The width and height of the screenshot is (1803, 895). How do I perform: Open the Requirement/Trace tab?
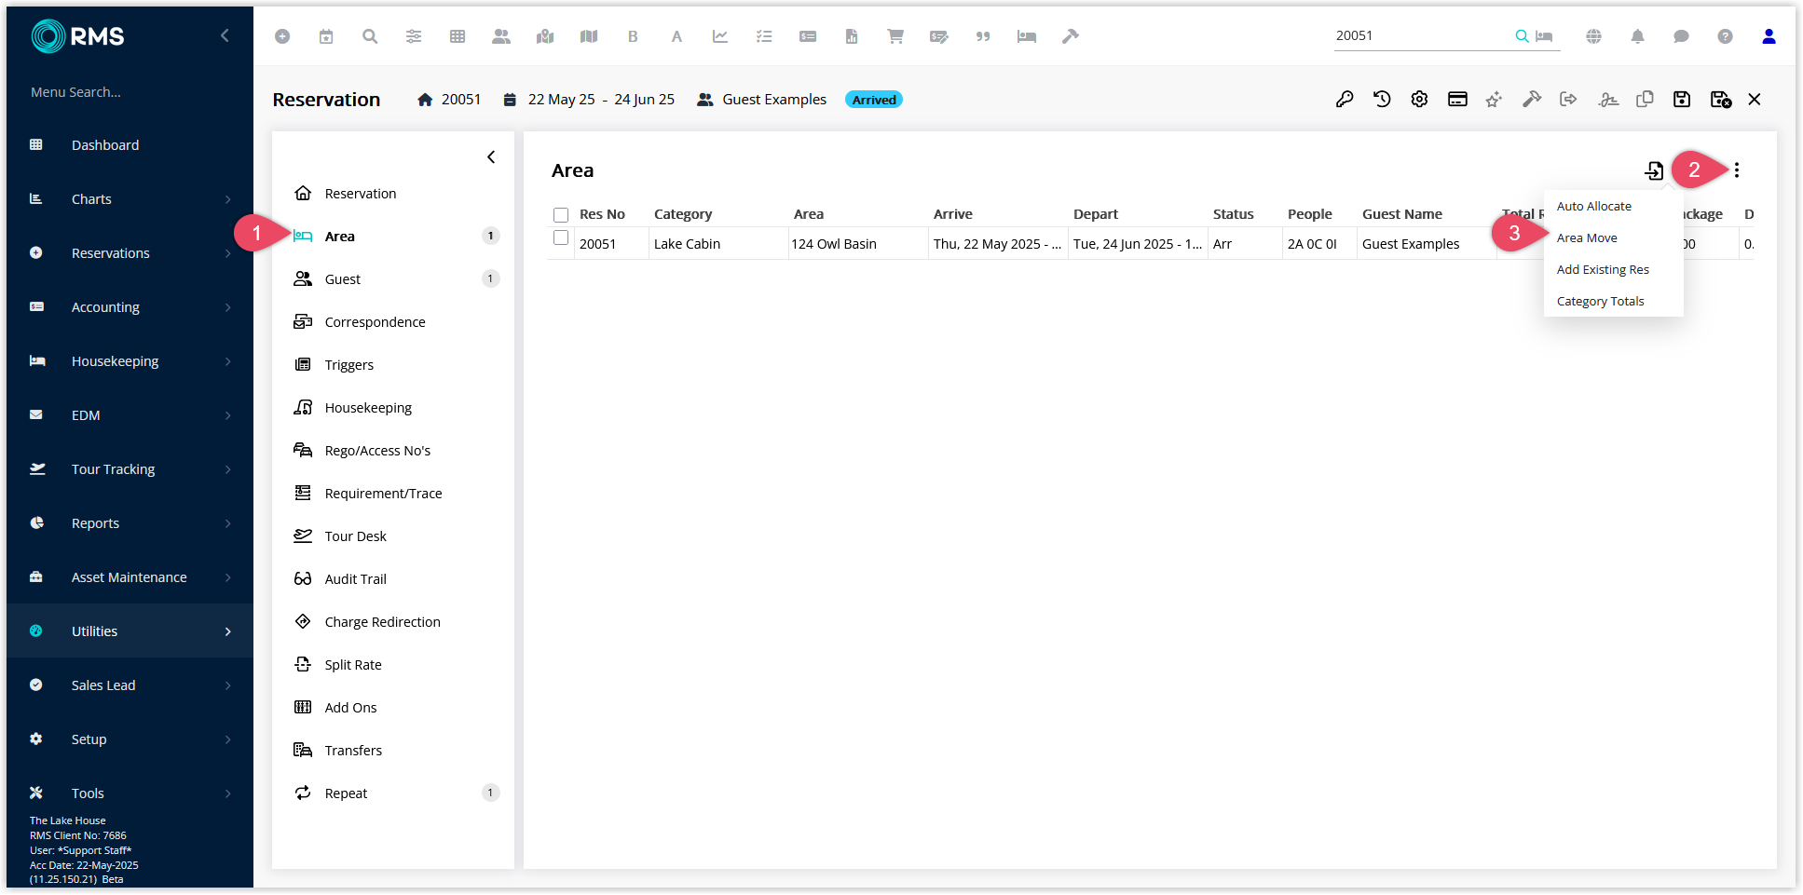coord(393,494)
